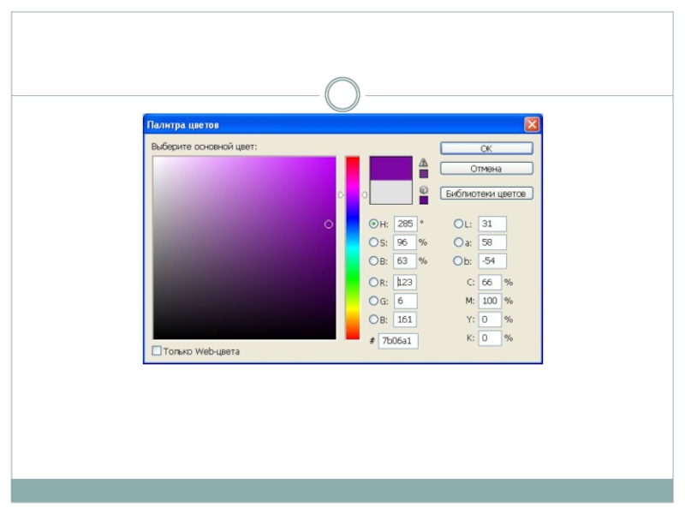Screen dimensions: 685x514
Task: Click the G field showing 6
Action: pyautogui.click(x=405, y=301)
